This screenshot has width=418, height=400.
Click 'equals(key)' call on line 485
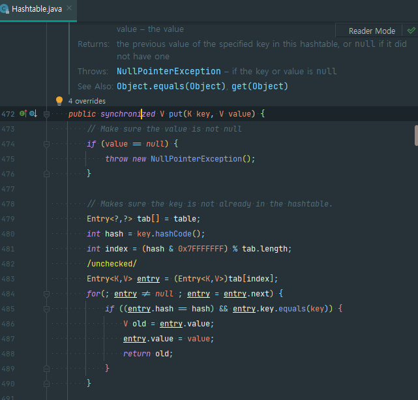coord(303,309)
